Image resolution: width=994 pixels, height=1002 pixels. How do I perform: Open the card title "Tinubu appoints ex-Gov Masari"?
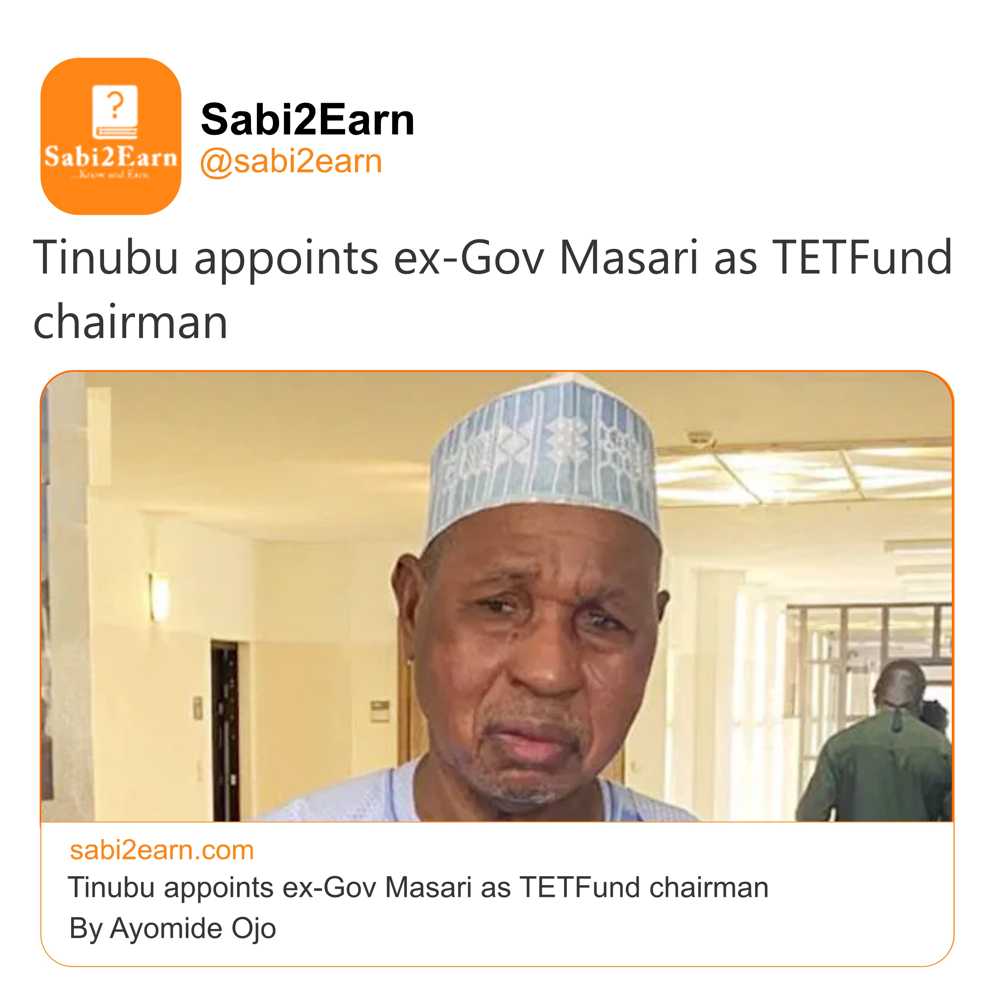point(291,888)
